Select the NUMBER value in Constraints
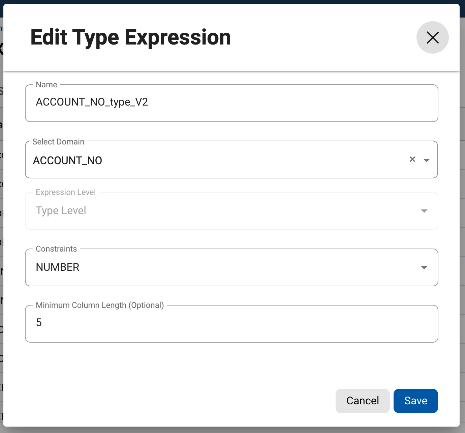Image resolution: width=465 pixels, height=433 pixels. tap(58, 267)
